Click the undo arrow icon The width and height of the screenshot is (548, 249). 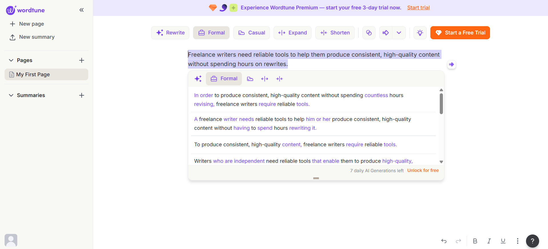coord(444,241)
